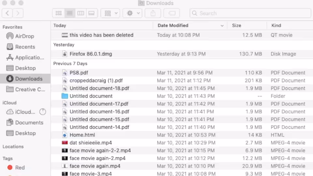Image resolution: width=313 pixels, height=176 pixels.
Task: Select Untitled document-18.pdf
Action: pyautogui.click(x=182, y=88)
